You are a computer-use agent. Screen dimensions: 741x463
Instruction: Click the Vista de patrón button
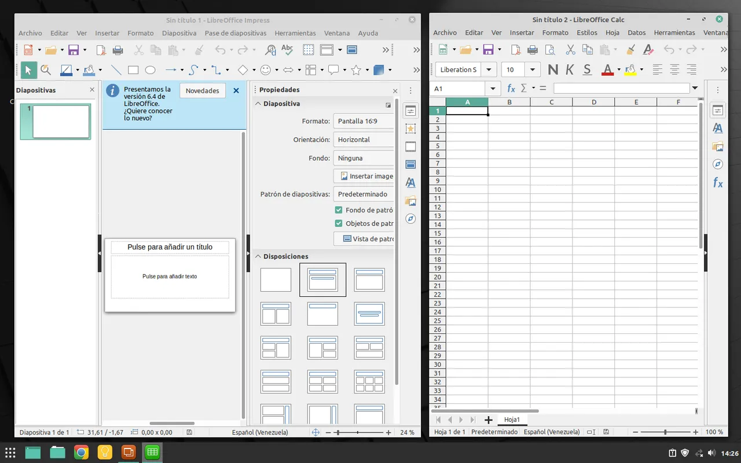click(364, 238)
